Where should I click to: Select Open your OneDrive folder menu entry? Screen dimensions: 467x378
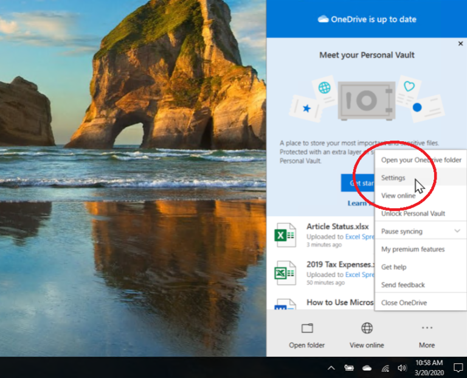421,160
